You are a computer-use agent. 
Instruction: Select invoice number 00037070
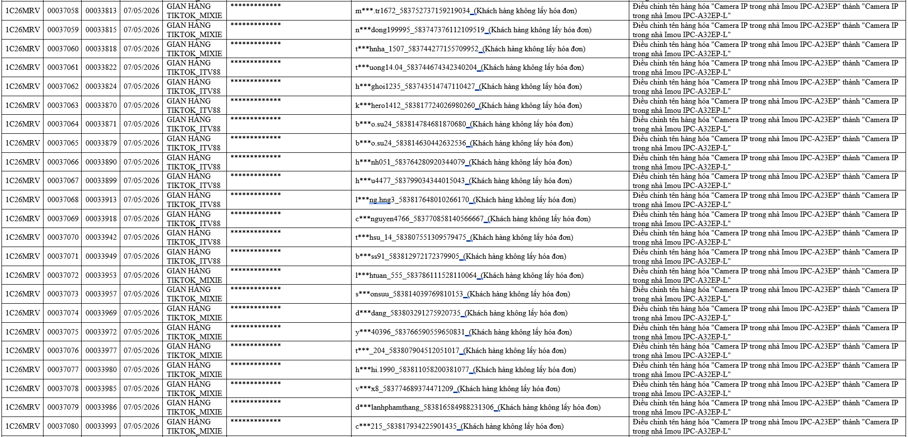63,237
